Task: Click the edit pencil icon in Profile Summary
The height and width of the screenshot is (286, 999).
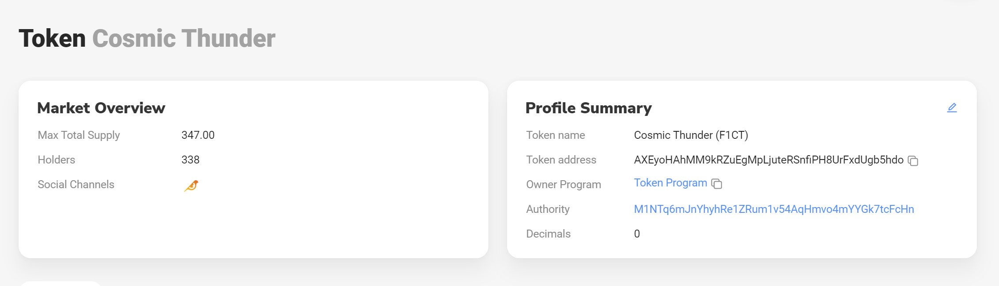Action: pos(952,108)
